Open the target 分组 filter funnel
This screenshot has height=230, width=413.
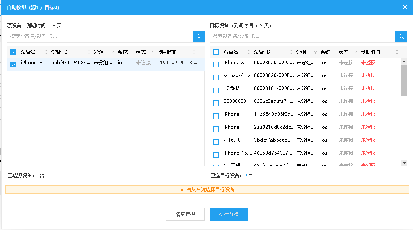(315, 52)
